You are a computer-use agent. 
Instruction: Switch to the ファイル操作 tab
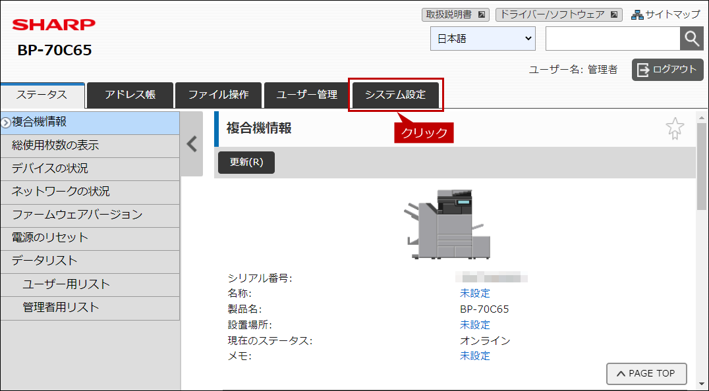point(218,95)
